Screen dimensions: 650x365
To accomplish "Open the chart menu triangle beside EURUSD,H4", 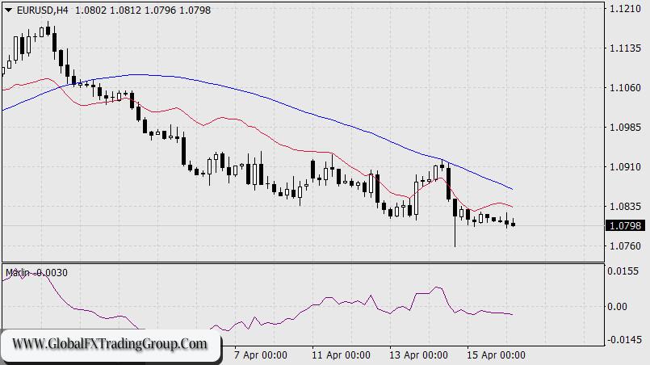I will tap(8, 10).
